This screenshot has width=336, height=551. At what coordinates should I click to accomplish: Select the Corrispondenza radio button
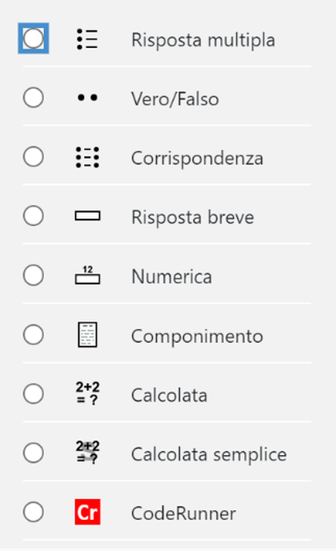tap(34, 156)
